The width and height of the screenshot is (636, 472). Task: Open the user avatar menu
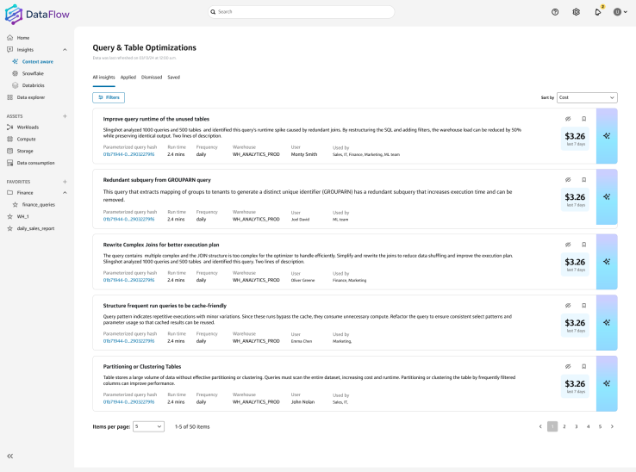pos(620,12)
